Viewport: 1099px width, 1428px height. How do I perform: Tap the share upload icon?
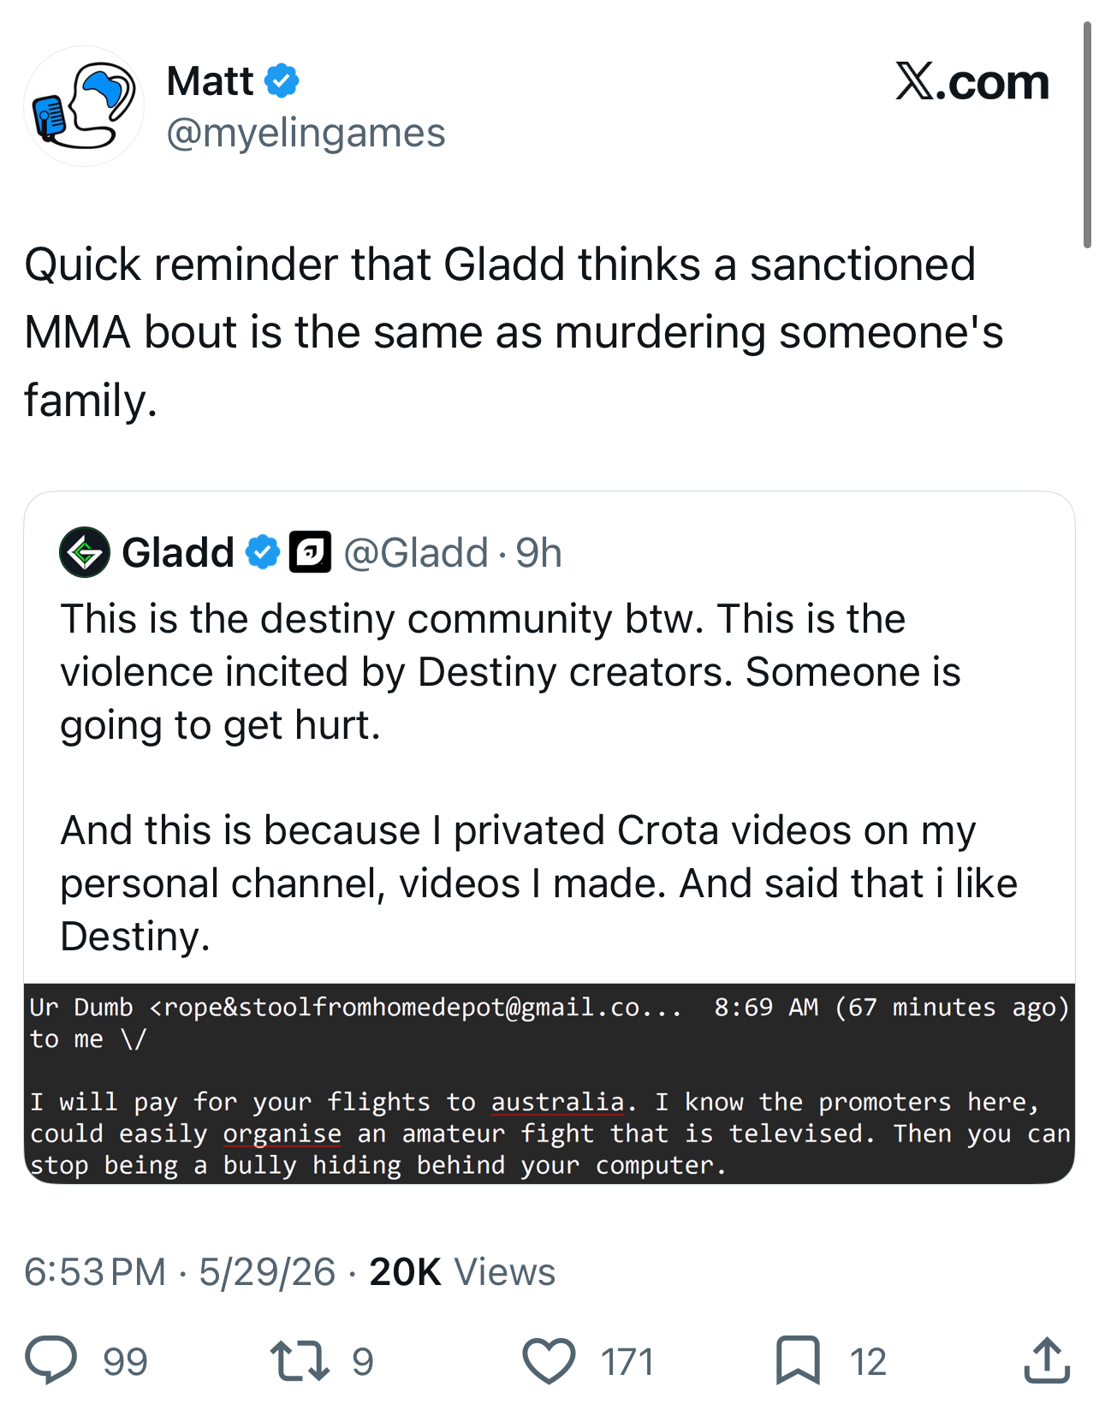coord(1047,1360)
